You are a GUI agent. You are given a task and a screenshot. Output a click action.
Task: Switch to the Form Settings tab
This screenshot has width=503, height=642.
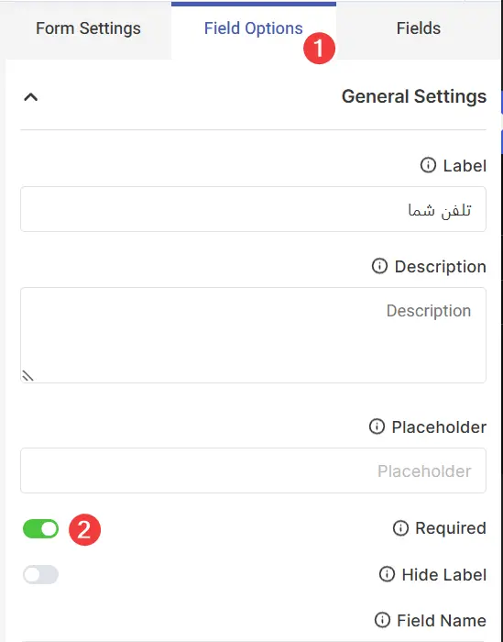coord(88,28)
